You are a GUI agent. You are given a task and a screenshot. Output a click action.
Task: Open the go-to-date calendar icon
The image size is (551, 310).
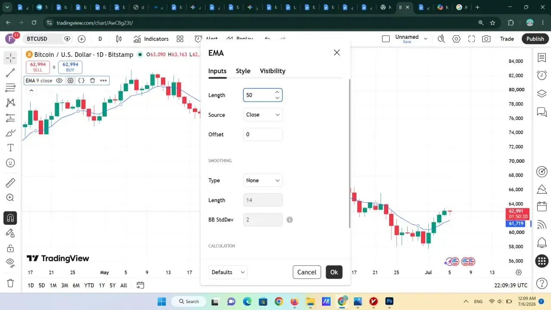pyautogui.click(x=140, y=285)
